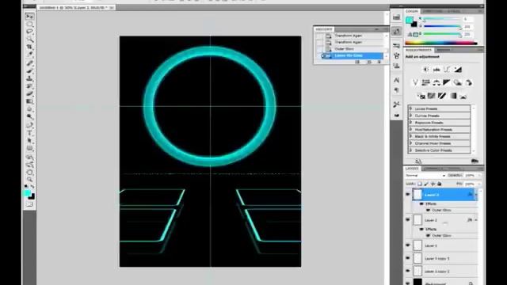Add a Channel Mixer adjustment
Image resolution: width=507 pixels, height=285 pixels.
pos(468,82)
